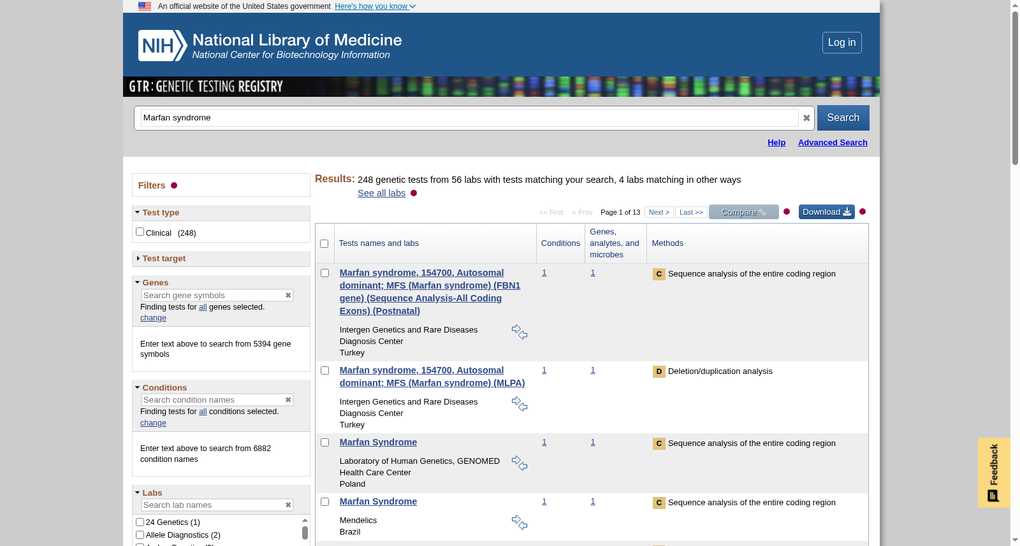This screenshot has width=1020, height=546.
Task: Click Labs list scroll up arrow
Action: point(305,520)
